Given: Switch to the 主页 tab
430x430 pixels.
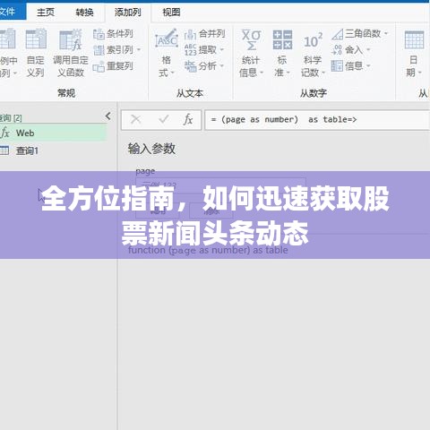Looking at the screenshot, I should [x=46, y=13].
